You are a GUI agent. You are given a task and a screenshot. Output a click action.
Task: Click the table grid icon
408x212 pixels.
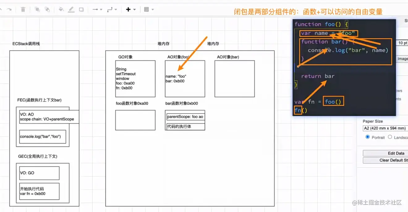tap(147, 10)
